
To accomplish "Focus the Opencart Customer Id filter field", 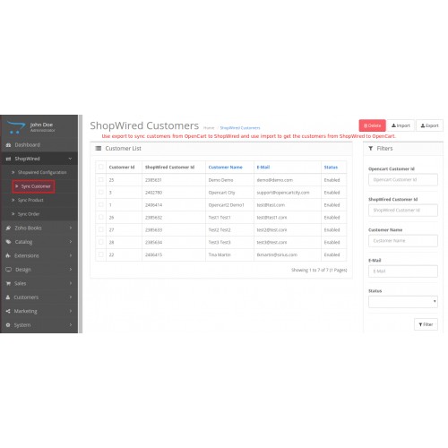I will pos(403,180).
